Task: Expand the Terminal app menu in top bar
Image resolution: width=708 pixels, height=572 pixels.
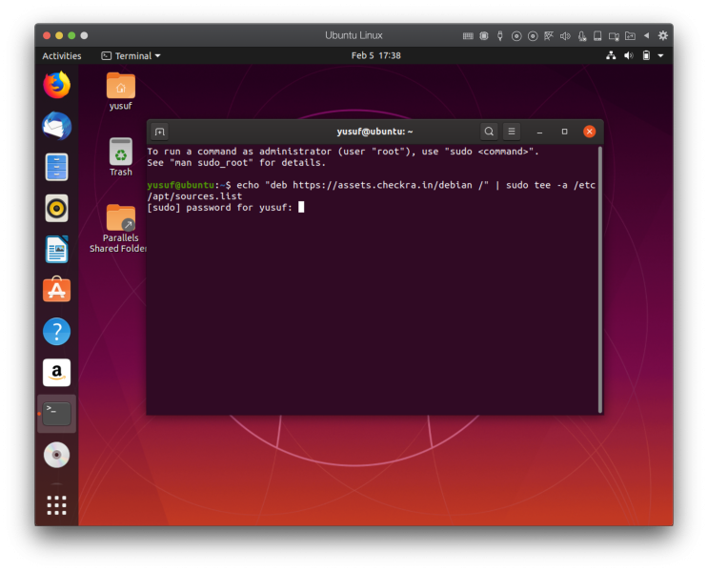Action: tap(131, 56)
